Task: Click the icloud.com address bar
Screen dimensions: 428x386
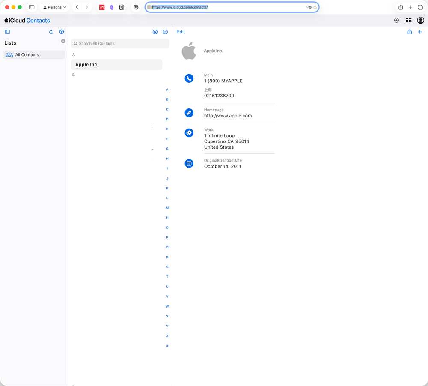Action: [x=232, y=7]
